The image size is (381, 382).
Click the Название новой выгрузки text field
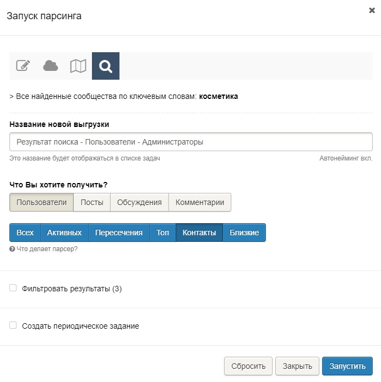click(190, 142)
